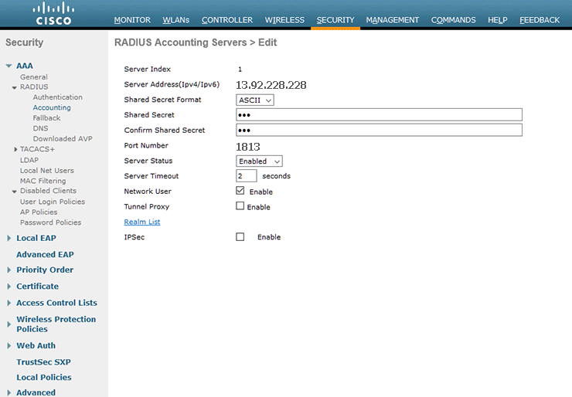Focus the Server Timeout seconds field
Screen dimensions: 572x397
[246, 176]
